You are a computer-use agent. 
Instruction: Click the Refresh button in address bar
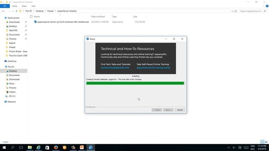click(235, 11)
